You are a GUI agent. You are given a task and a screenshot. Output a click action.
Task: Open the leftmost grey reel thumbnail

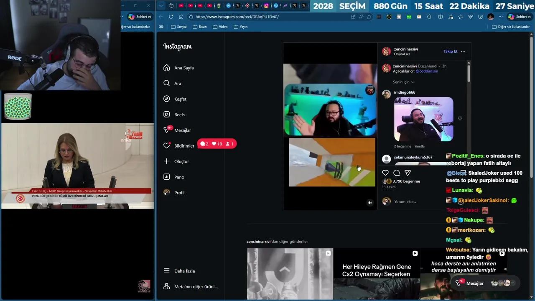coord(290,274)
